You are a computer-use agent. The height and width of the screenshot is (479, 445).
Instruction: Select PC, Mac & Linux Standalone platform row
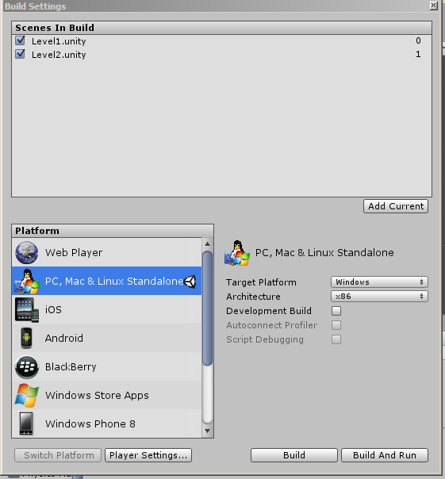tap(106, 281)
